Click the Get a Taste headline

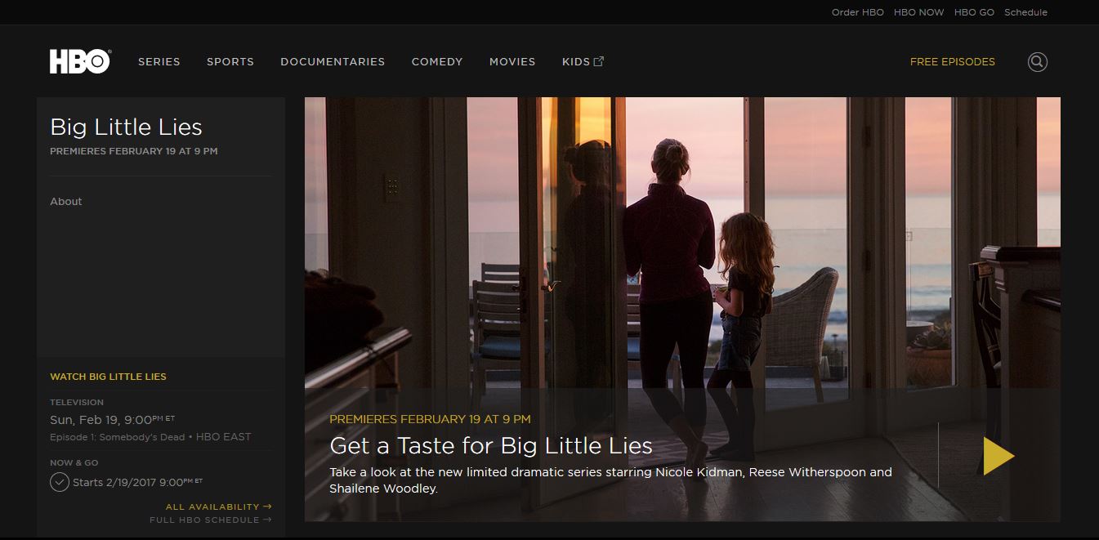pyautogui.click(x=491, y=445)
